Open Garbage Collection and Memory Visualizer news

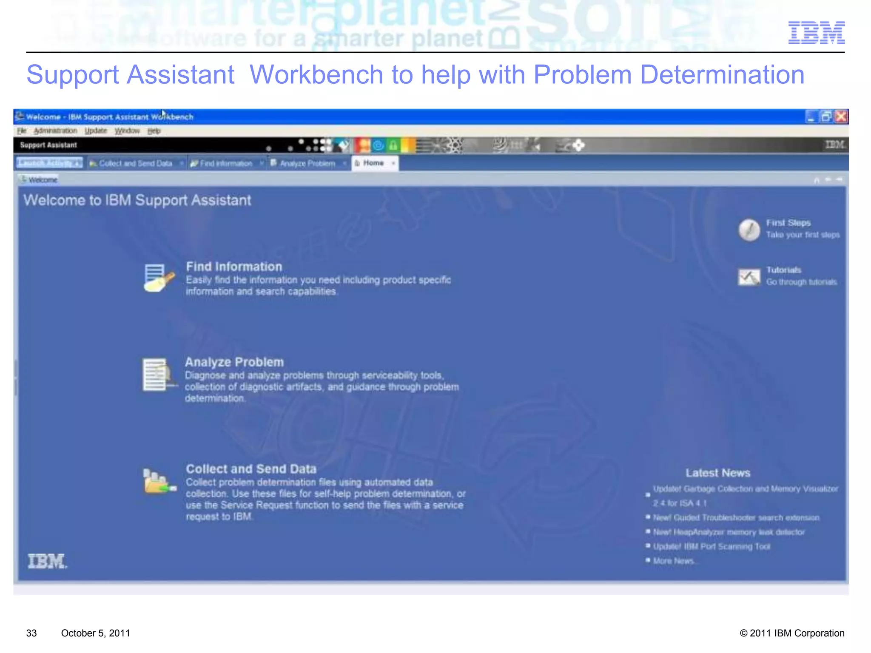click(745, 496)
